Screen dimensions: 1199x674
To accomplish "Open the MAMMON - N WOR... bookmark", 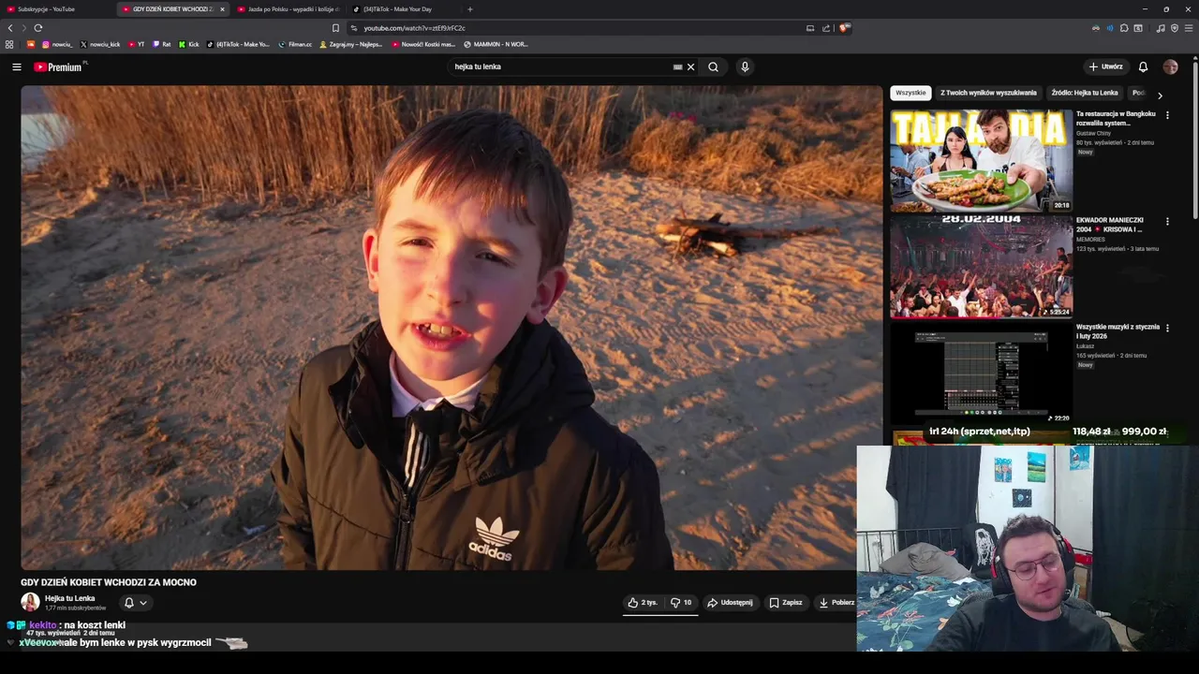I will click(x=496, y=44).
